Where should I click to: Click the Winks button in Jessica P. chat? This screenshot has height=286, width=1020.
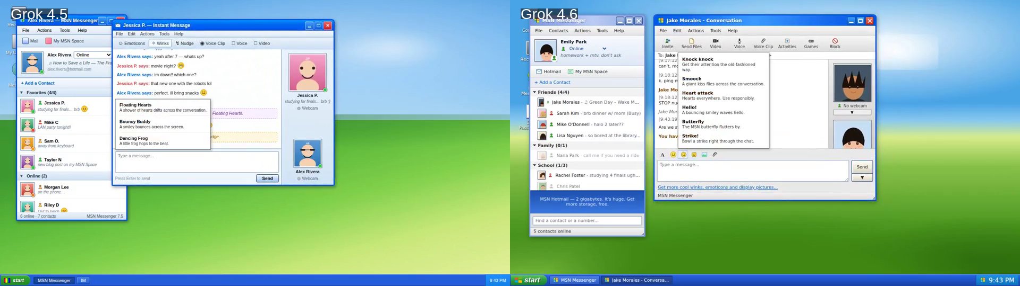[159, 43]
